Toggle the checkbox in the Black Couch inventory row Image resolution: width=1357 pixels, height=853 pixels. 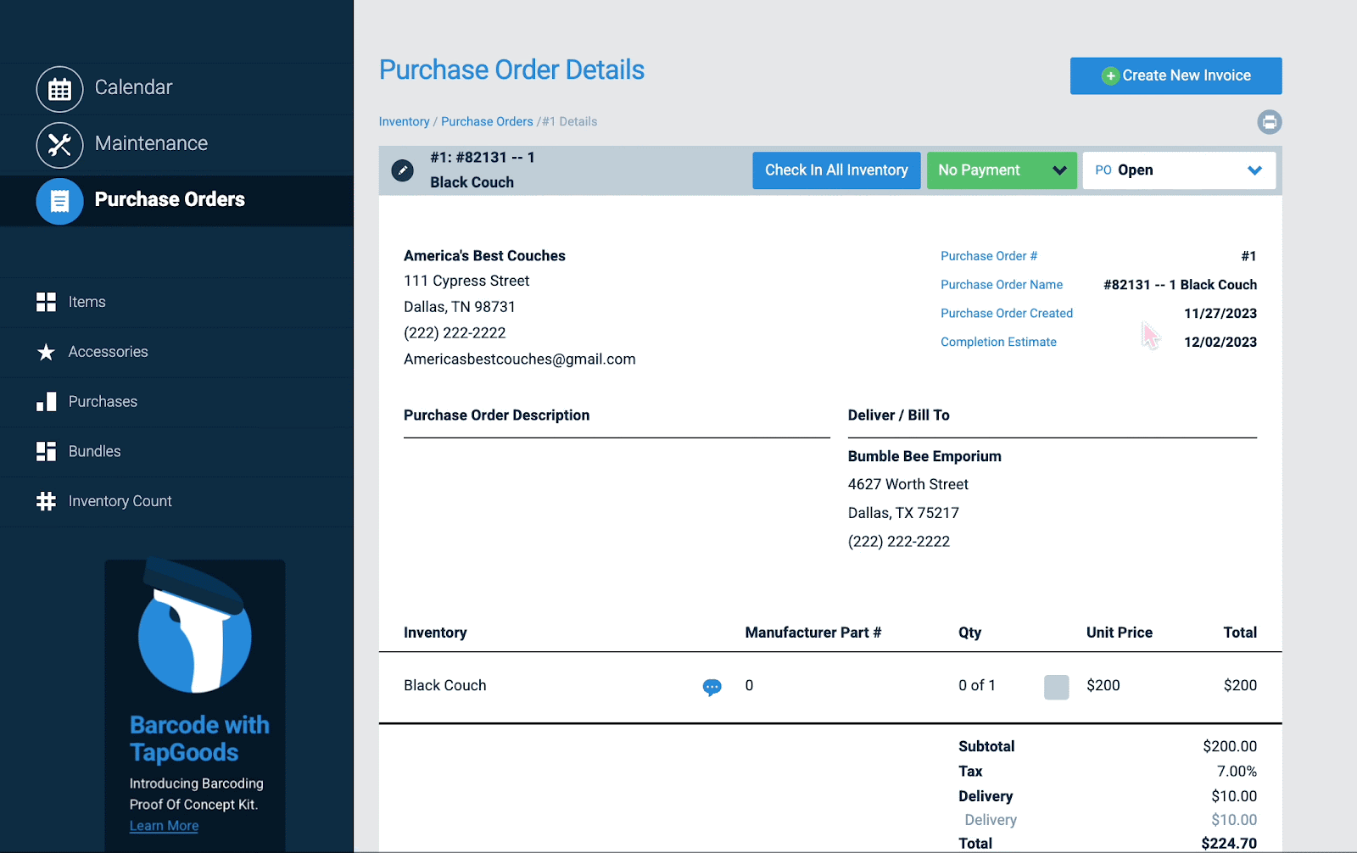(x=1056, y=687)
